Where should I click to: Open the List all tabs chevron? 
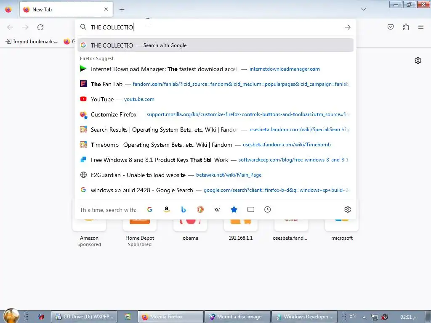pos(363,9)
